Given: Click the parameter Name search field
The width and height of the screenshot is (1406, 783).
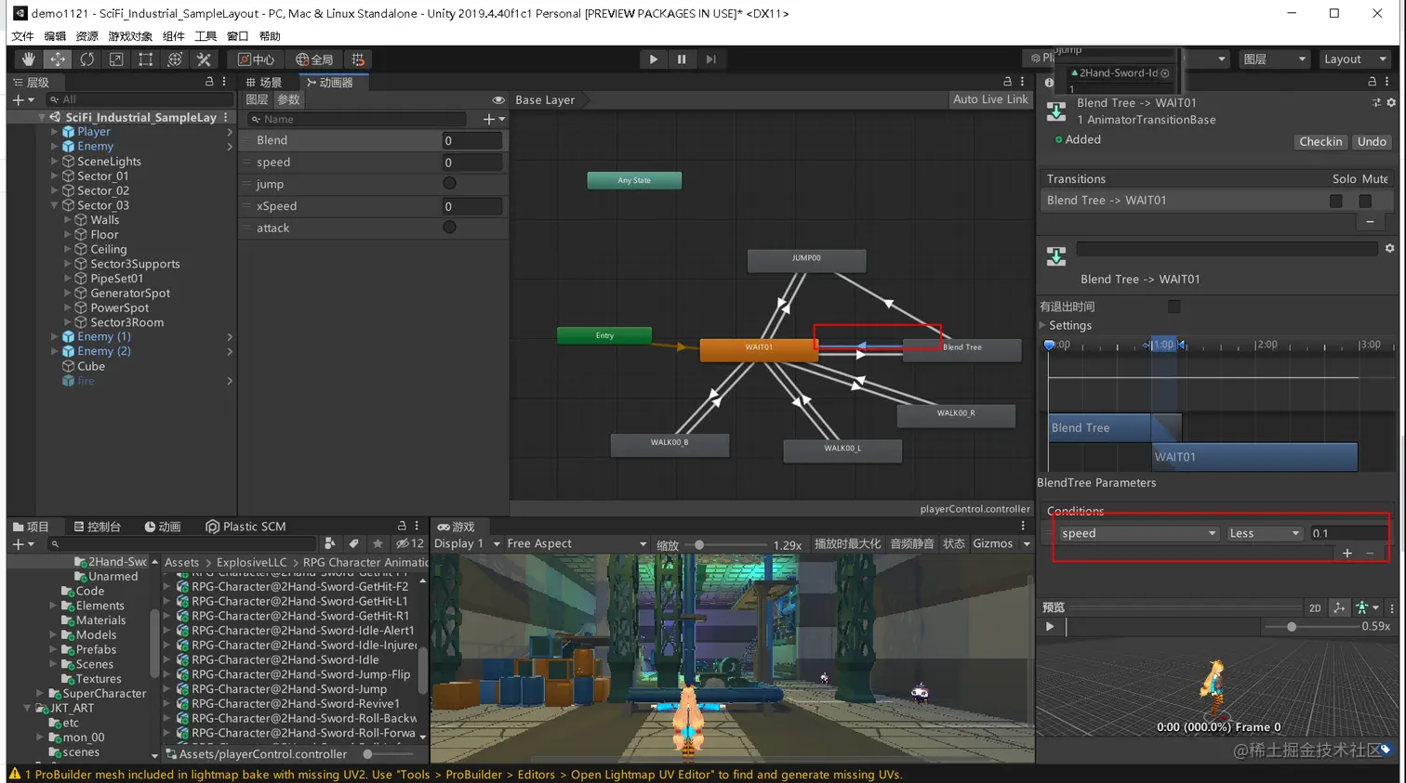Looking at the screenshot, I should (357, 119).
